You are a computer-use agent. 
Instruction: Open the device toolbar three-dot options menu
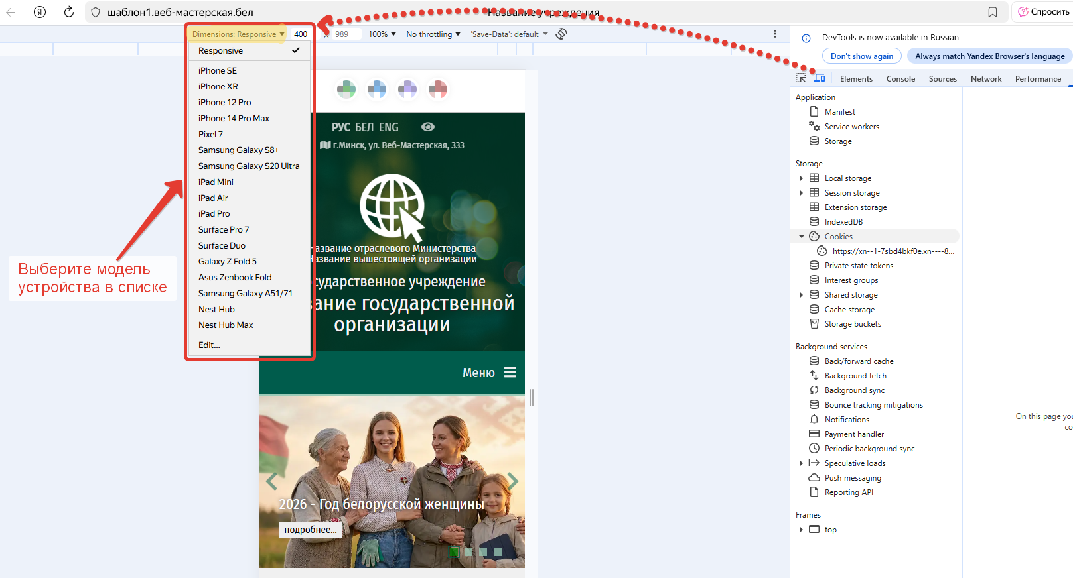click(774, 34)
